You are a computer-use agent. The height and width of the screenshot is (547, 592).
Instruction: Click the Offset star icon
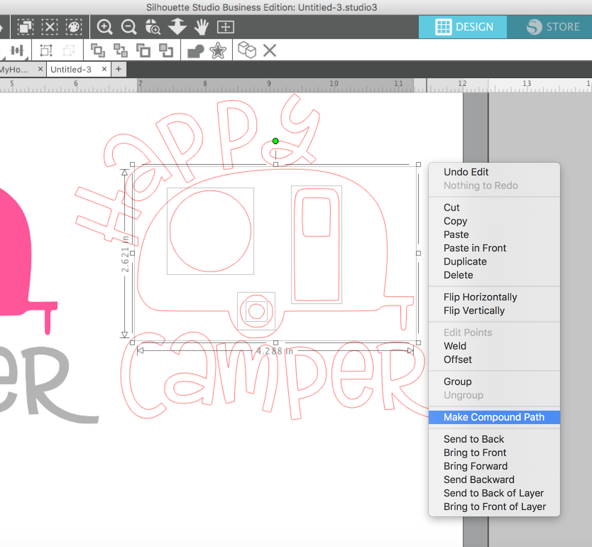[x=218, y=50]
